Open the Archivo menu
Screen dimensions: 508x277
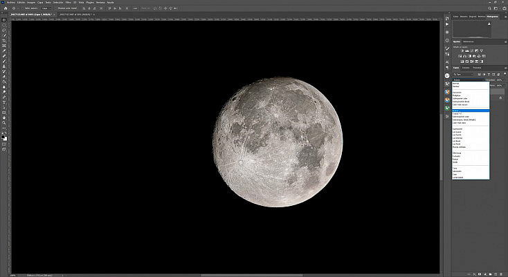tap(11, 2)
